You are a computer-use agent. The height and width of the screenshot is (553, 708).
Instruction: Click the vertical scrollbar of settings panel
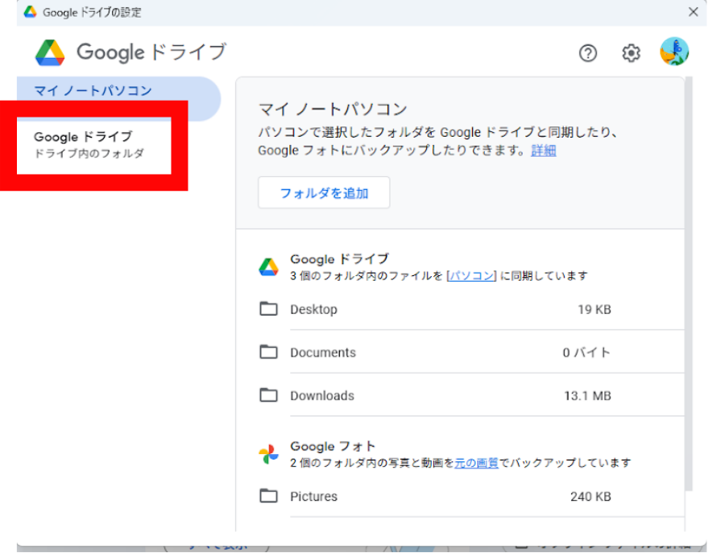coord(689,284)
